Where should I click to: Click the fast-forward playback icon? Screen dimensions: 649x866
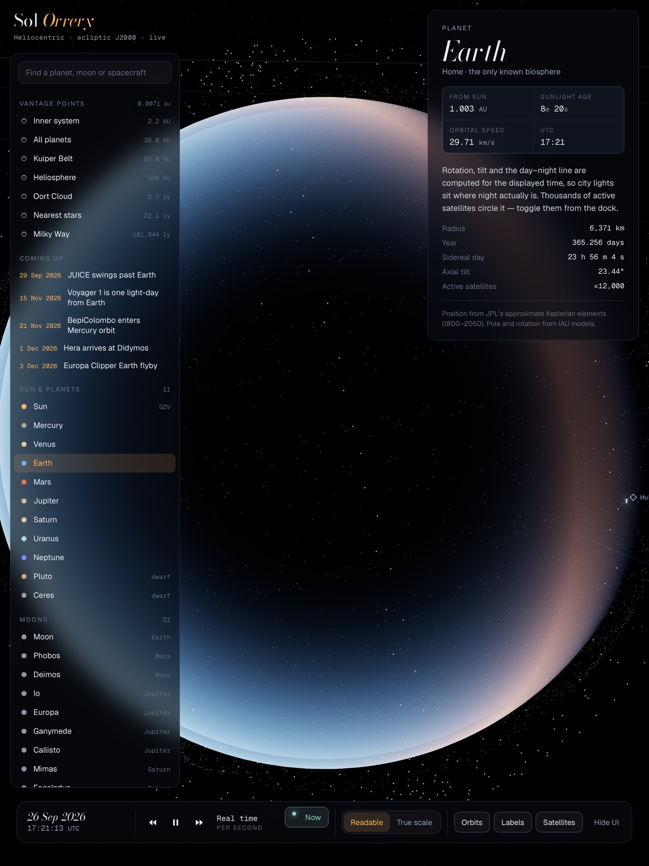(199, 822)
